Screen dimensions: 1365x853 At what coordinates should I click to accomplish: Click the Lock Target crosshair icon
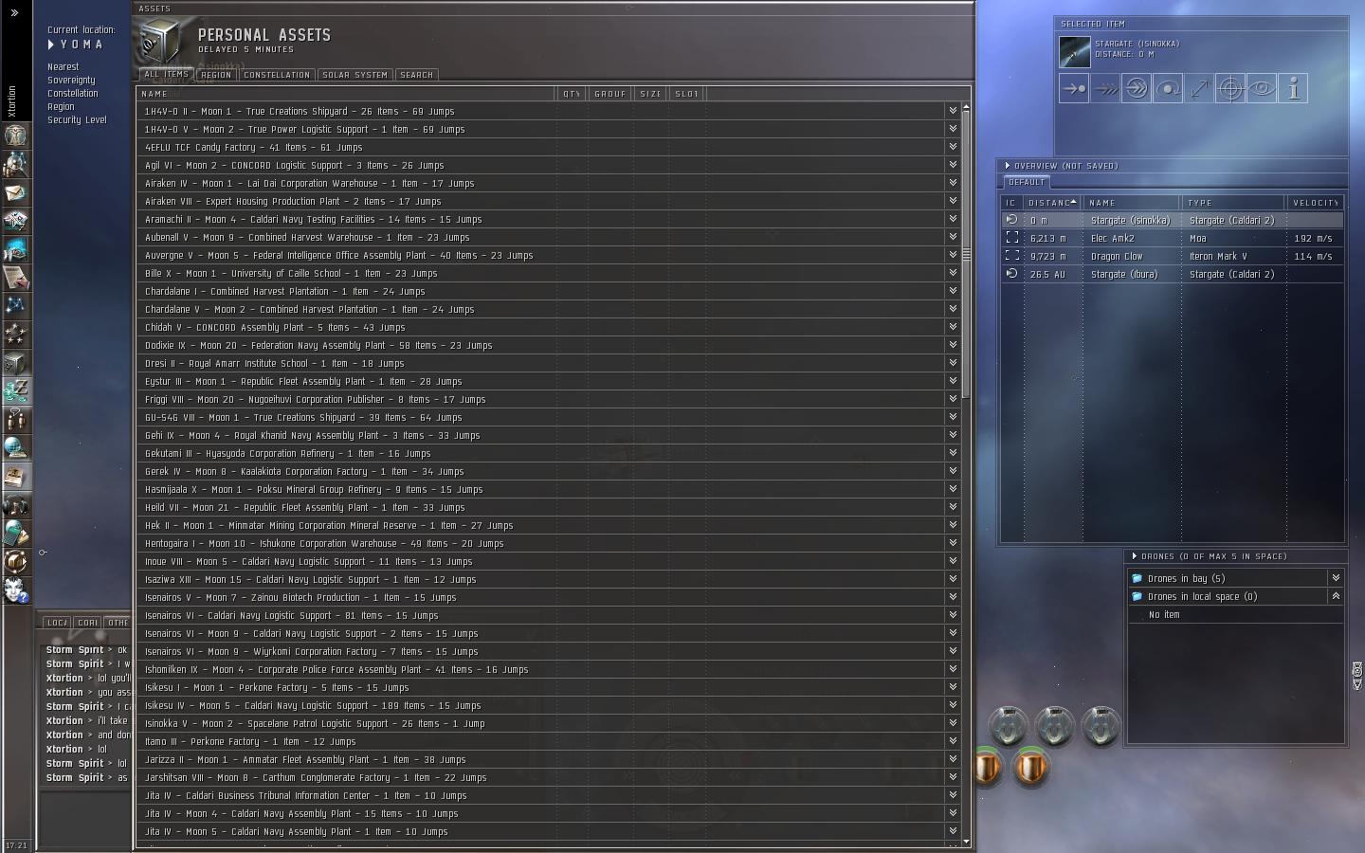[1230, 88]
